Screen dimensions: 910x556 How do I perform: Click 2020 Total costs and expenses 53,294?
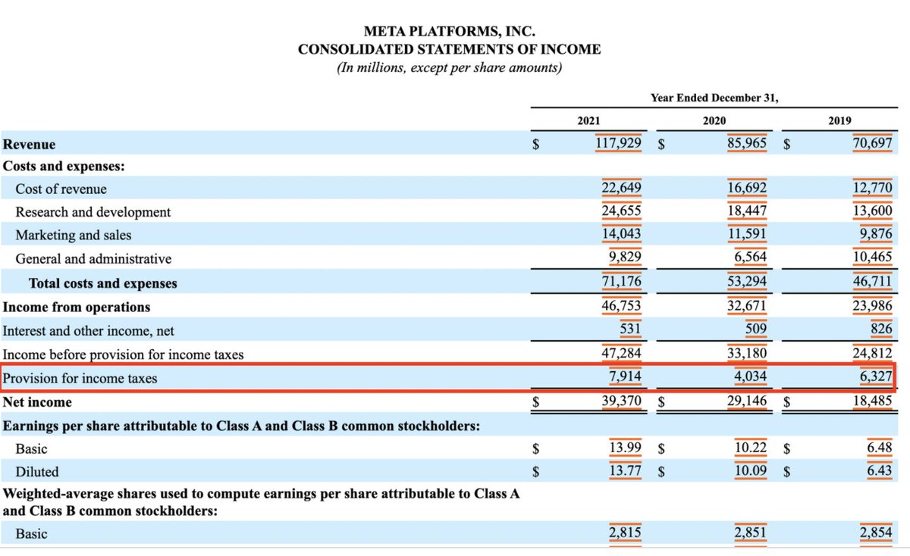click(747, 283)
